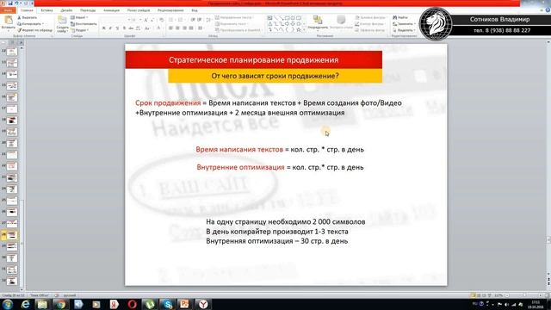Click Shape Effects (Эффекты фигур) button
Viewport: 551px width, 310px height.
coord(370,30)
